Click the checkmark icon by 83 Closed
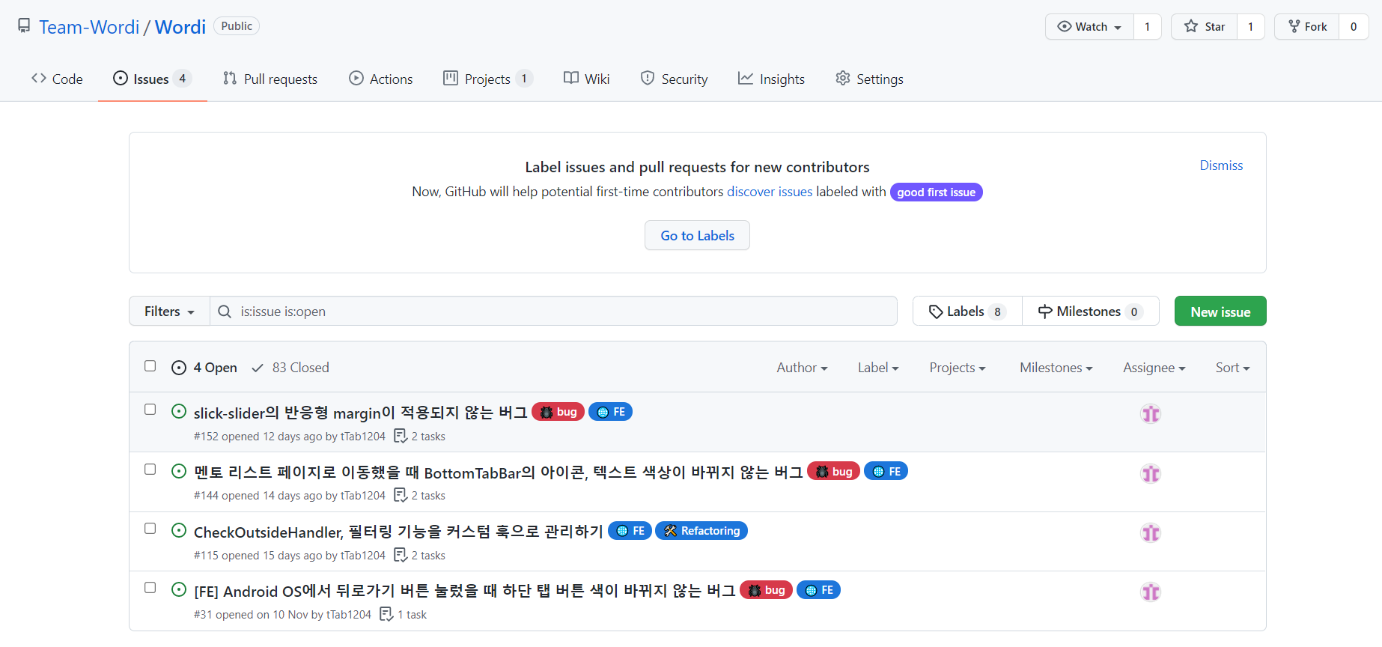1382x647 pixels. tap(258, 368)
